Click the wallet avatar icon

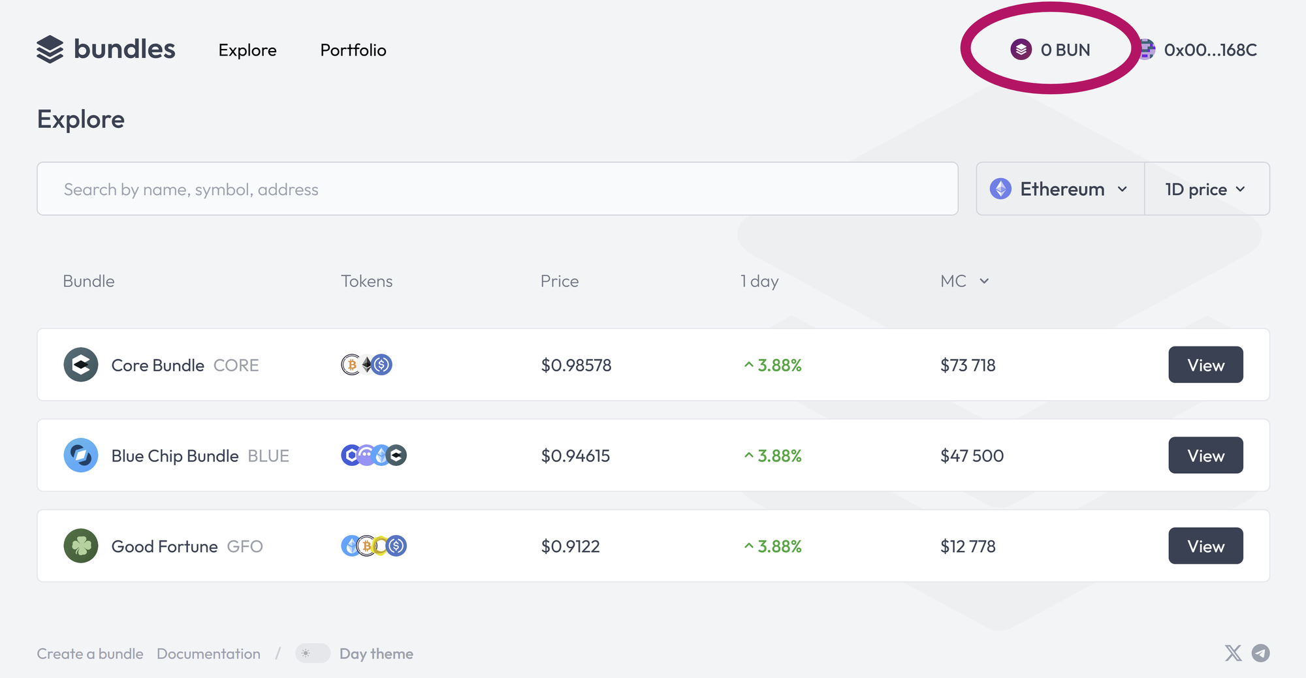click(x=1147, y=50)
